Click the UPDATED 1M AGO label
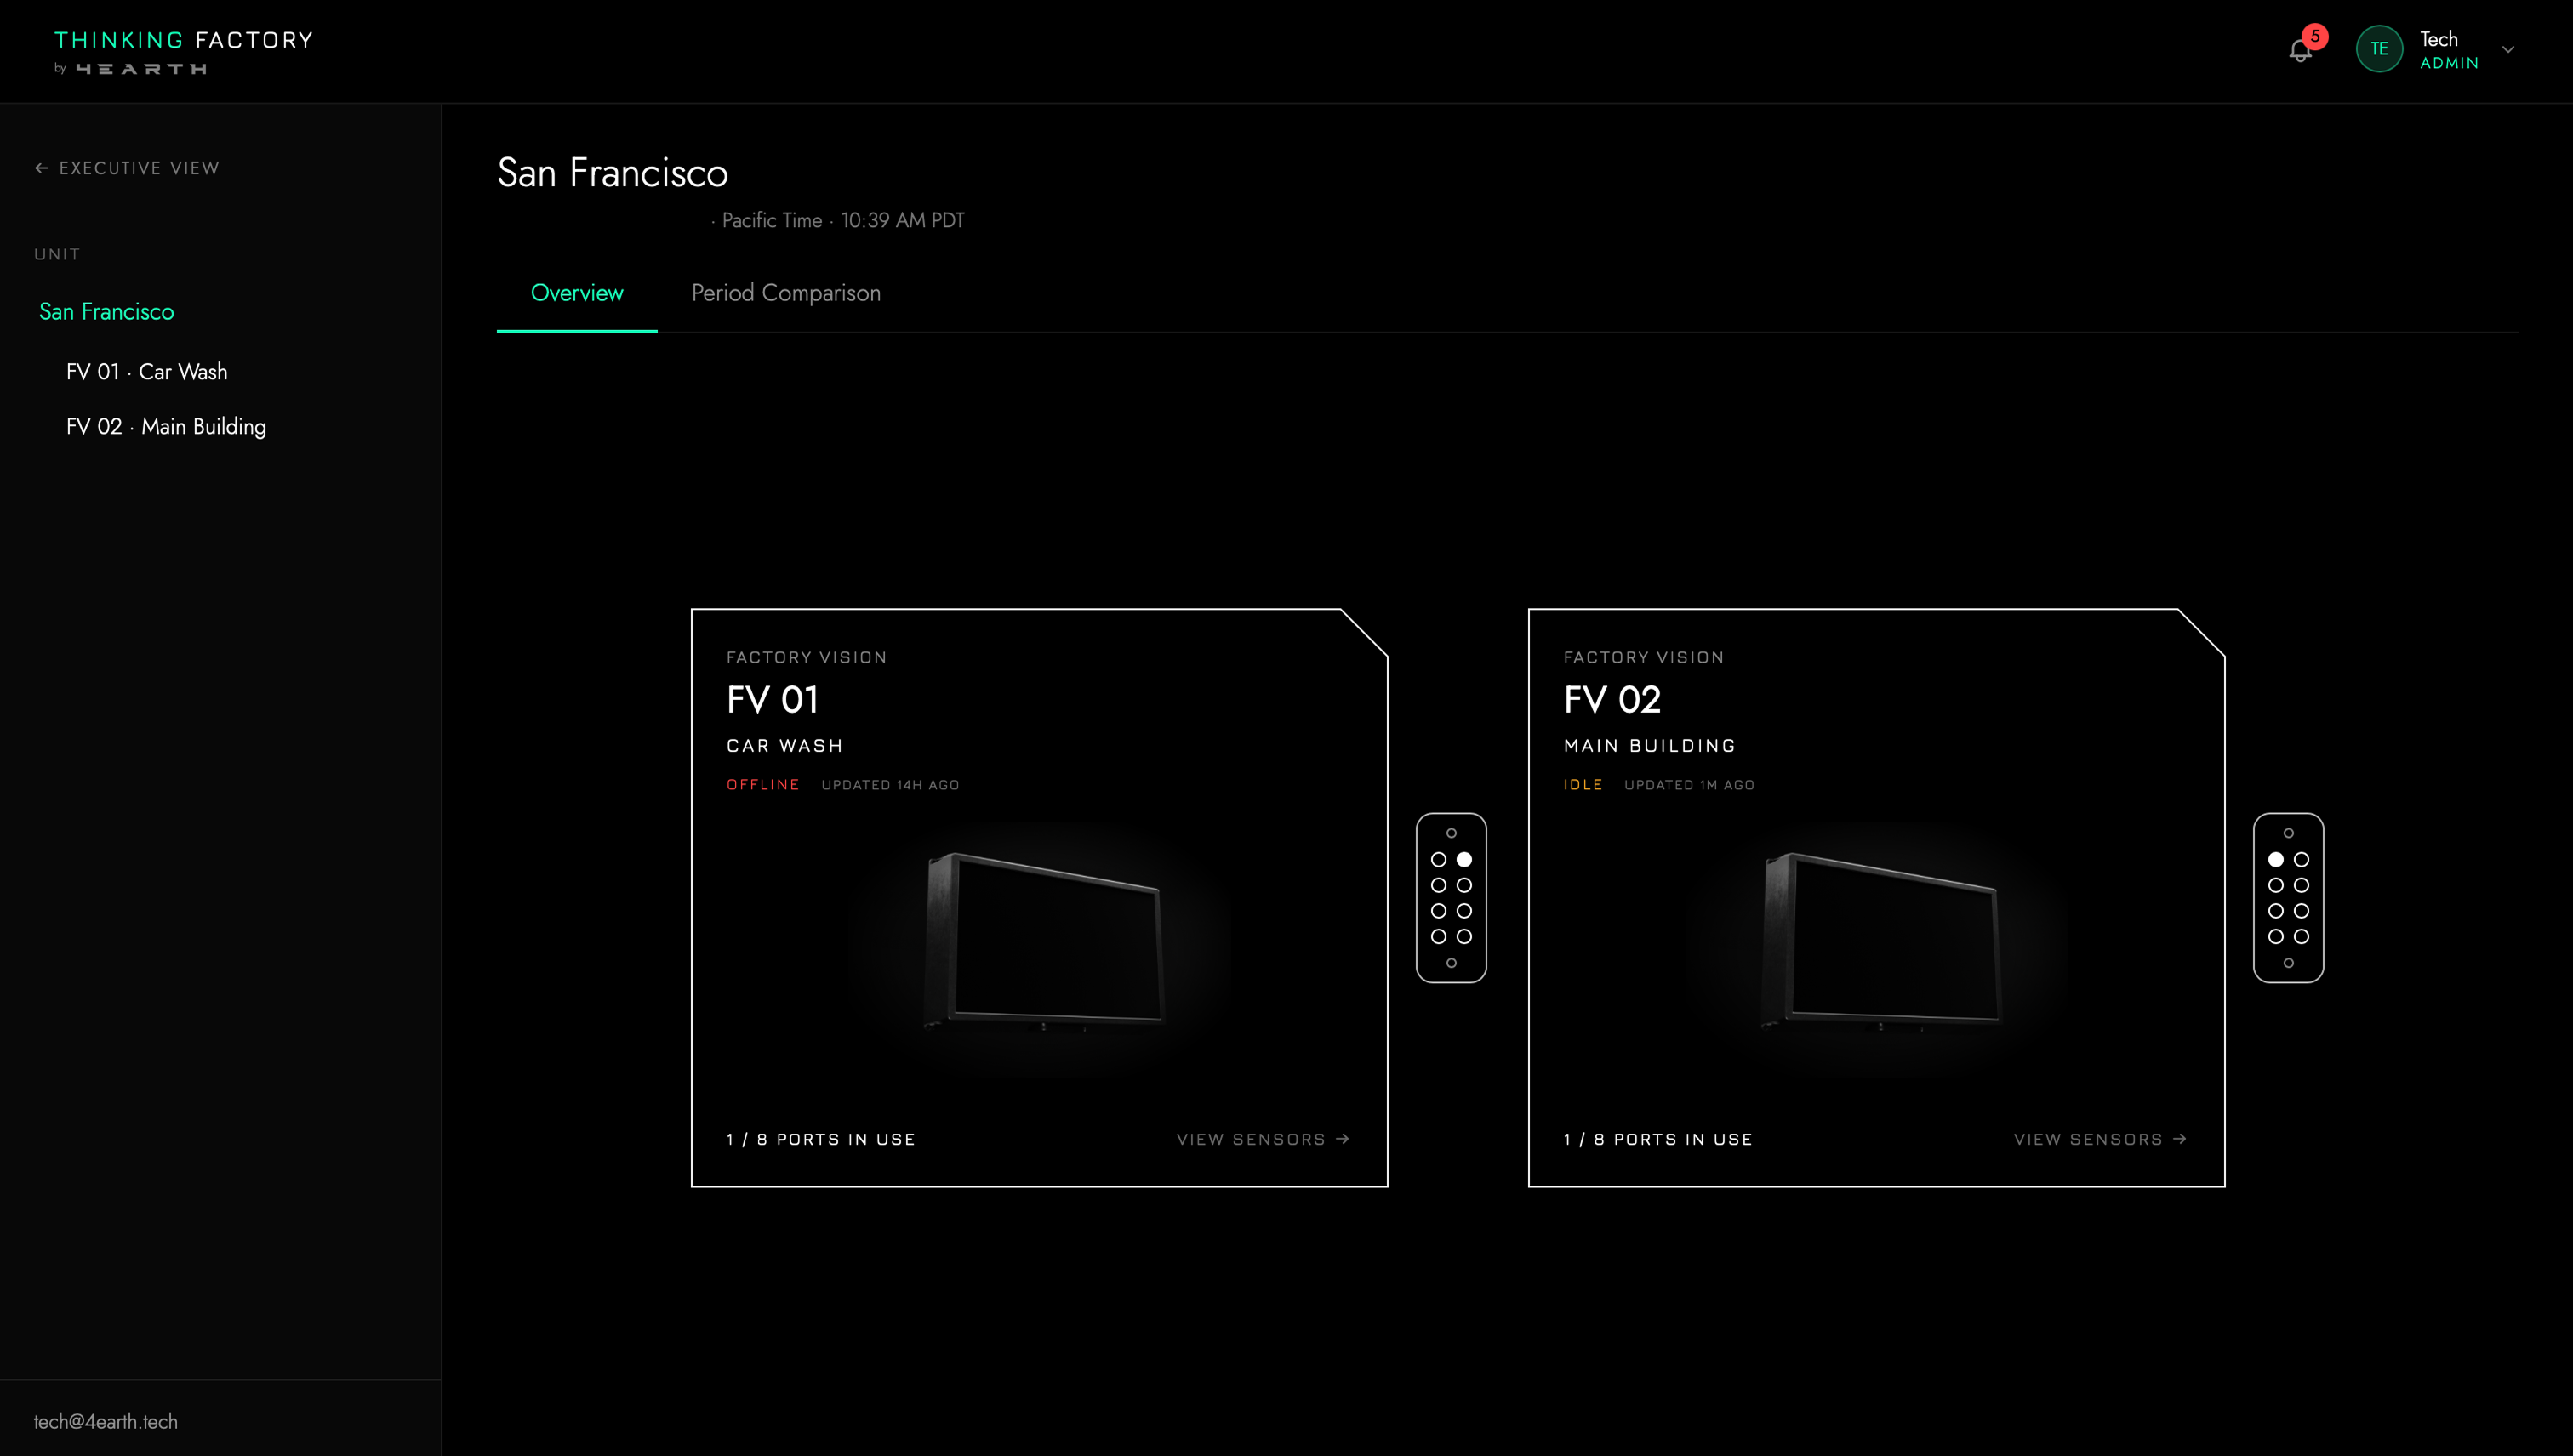Screen dimensions: 2573x1456 click(x=1689, y=785)
